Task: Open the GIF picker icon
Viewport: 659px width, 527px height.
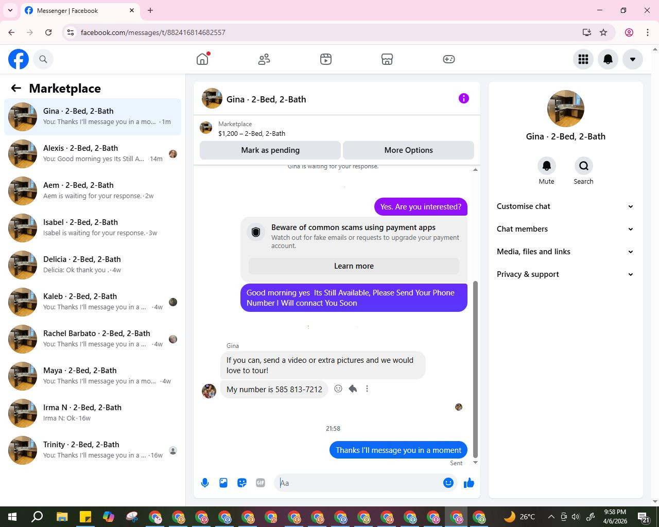Action: [261, 483]
